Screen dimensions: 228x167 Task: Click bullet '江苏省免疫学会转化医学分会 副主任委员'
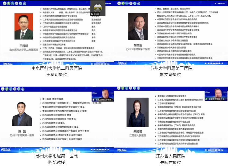pyautogui.click(x=62, y=139)
